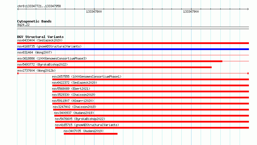Click the short red nsv3407035 variant bar
Viewport: 257px width, 145px height.
[x=91, y=134]
